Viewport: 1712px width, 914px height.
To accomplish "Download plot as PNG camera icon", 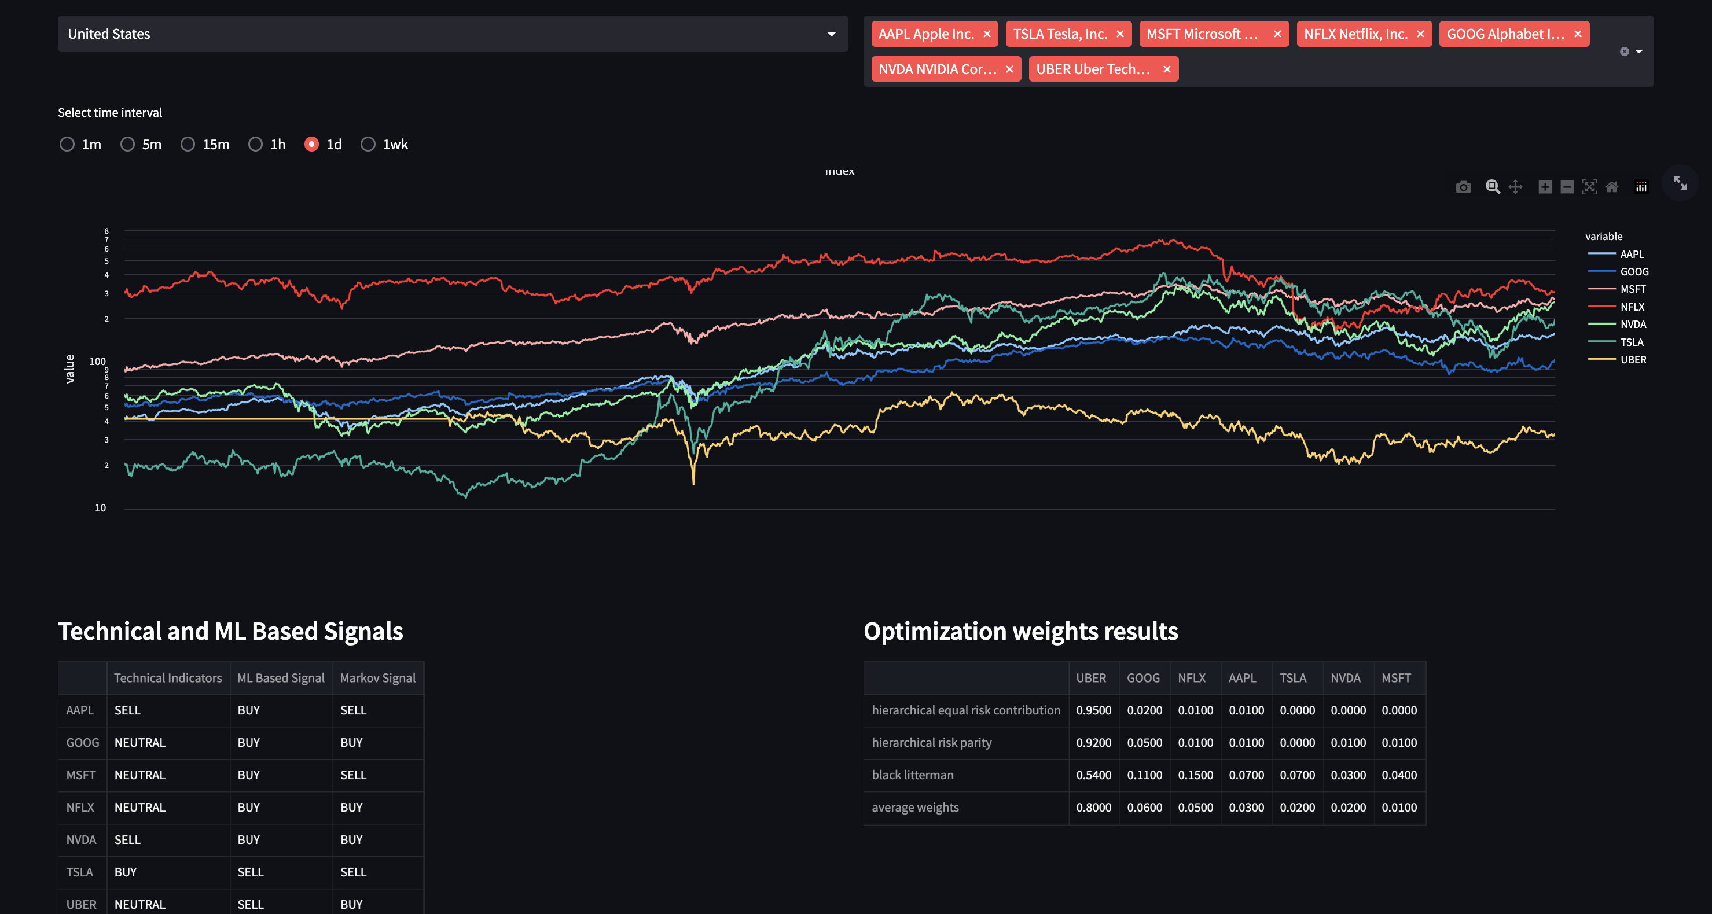I will (1463, 187).
